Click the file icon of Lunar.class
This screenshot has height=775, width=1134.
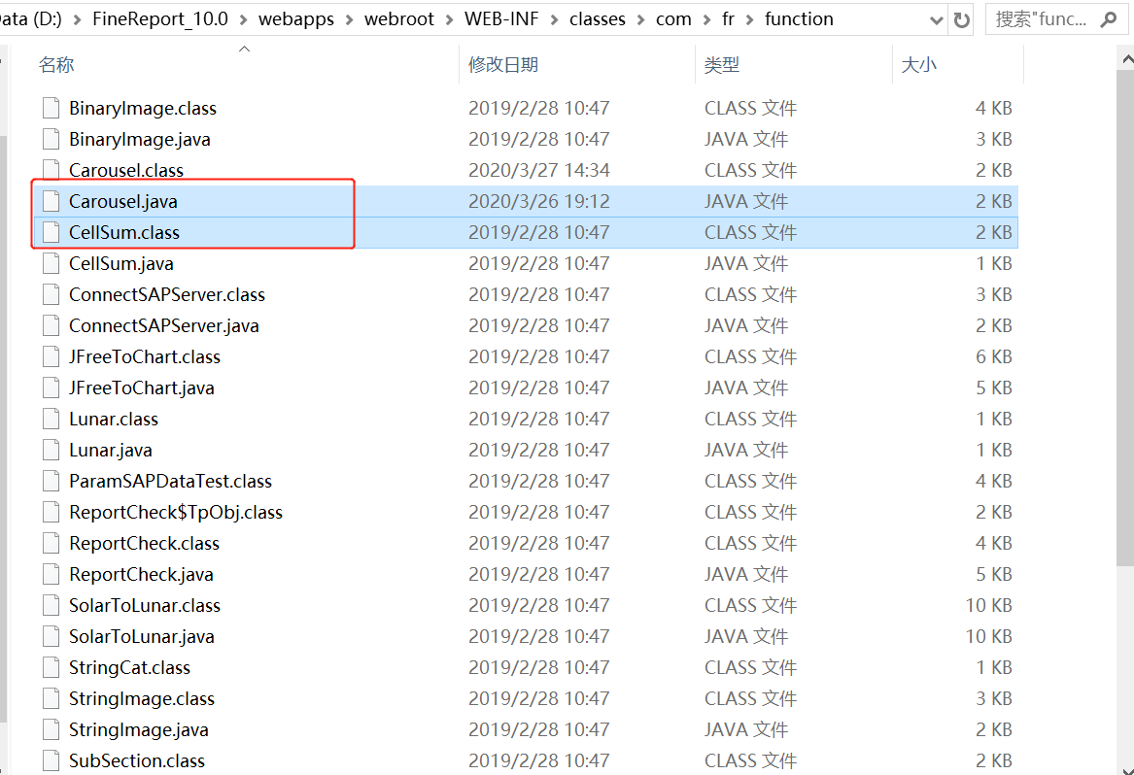click(51, 419)
